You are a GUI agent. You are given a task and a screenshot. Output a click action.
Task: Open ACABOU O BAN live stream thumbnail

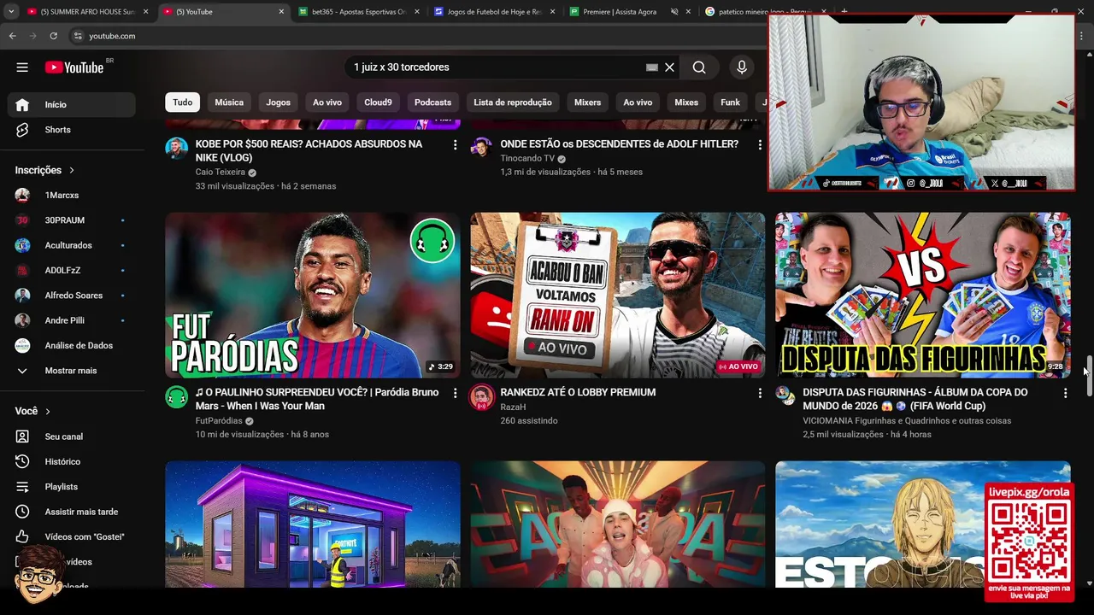click(x=617, y=296)
